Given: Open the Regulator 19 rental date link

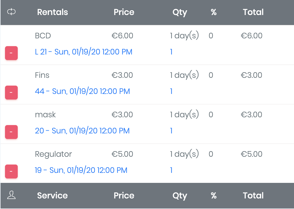Looking at the screenshot, I should tap(81, 170).
